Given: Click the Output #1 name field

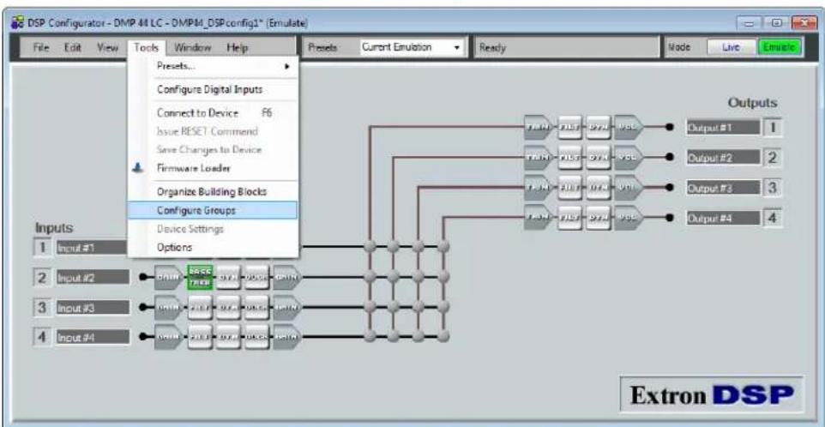Looking at the screenshot, I should click(x=723, y=127).
